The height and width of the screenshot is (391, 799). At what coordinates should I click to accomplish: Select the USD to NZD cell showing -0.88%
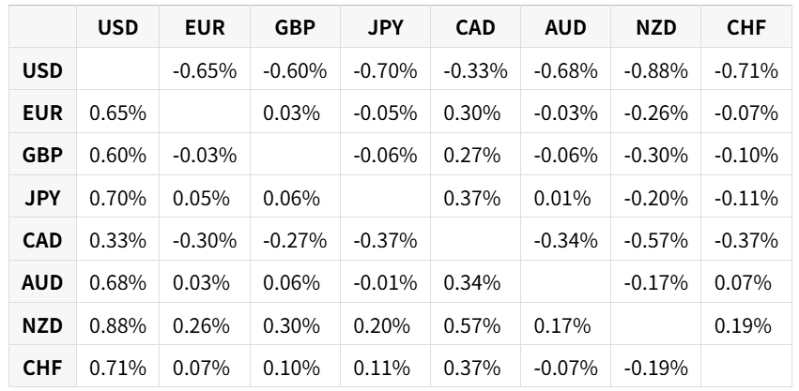point(655,69)
